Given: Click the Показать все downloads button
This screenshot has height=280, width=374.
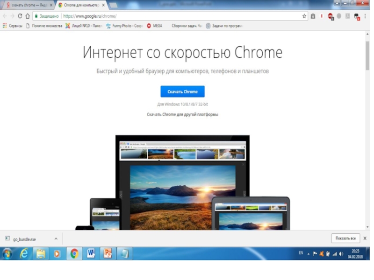Looking at the screenshot, I should click(345, 238).
